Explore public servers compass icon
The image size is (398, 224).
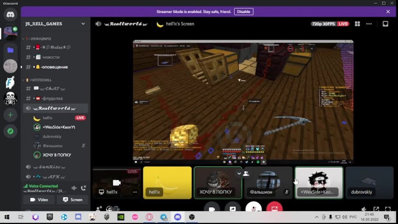[x=10, y=131]
